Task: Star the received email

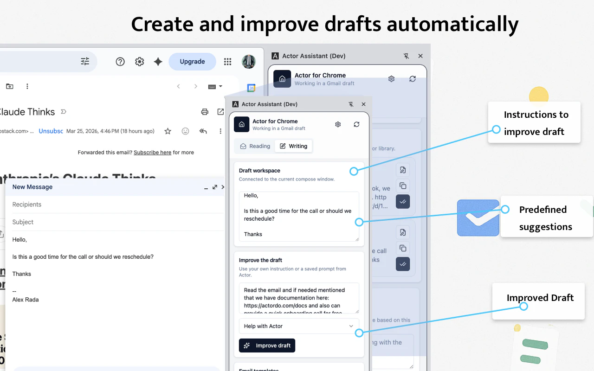Action: click(168, 131)
